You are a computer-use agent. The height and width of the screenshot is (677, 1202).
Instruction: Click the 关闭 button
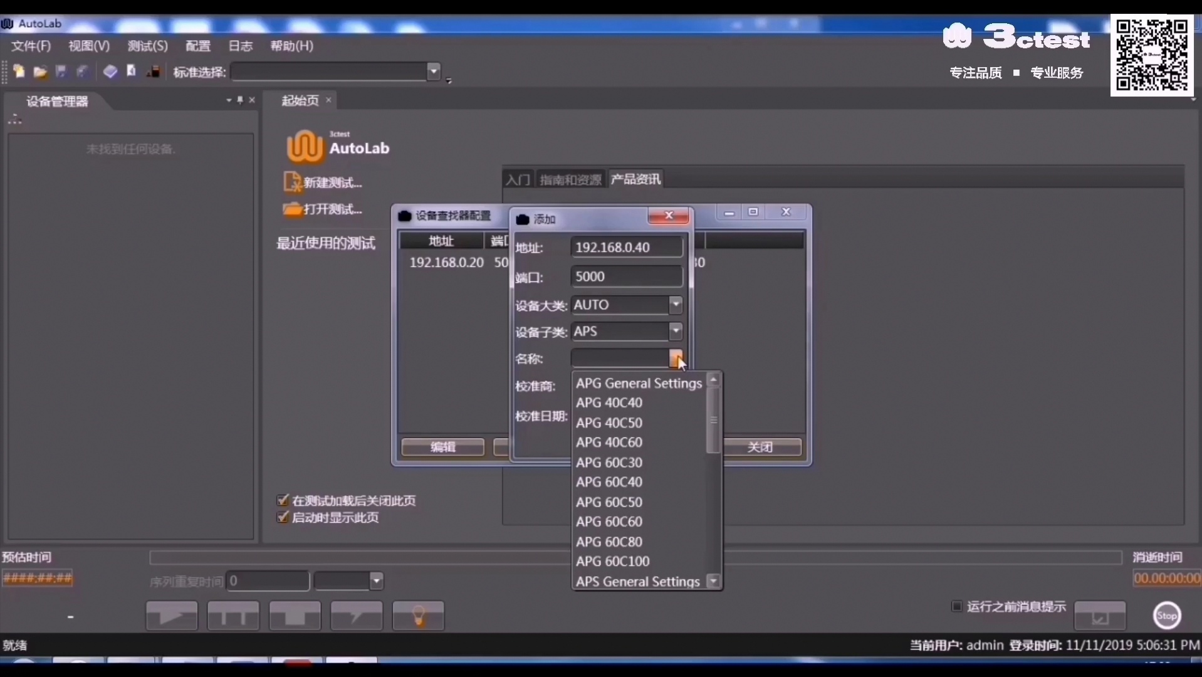[x=761, y=447]
